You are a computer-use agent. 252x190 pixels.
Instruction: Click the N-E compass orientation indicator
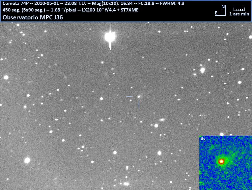(220, 11)
